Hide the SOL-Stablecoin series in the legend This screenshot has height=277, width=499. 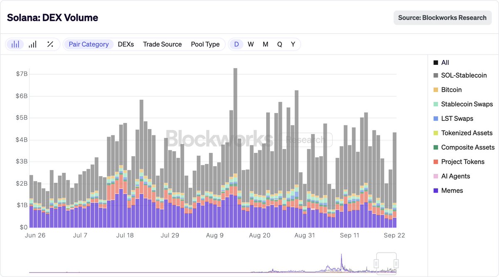(463, 75)
